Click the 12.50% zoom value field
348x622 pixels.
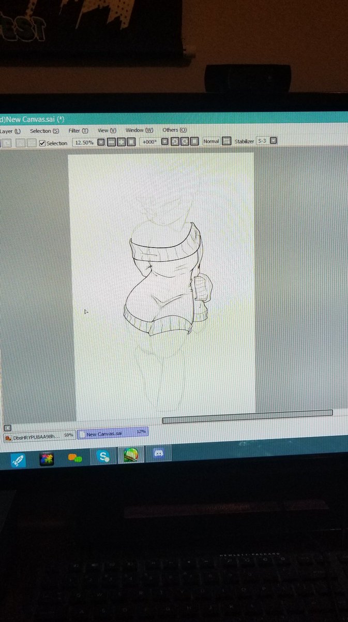84,142
